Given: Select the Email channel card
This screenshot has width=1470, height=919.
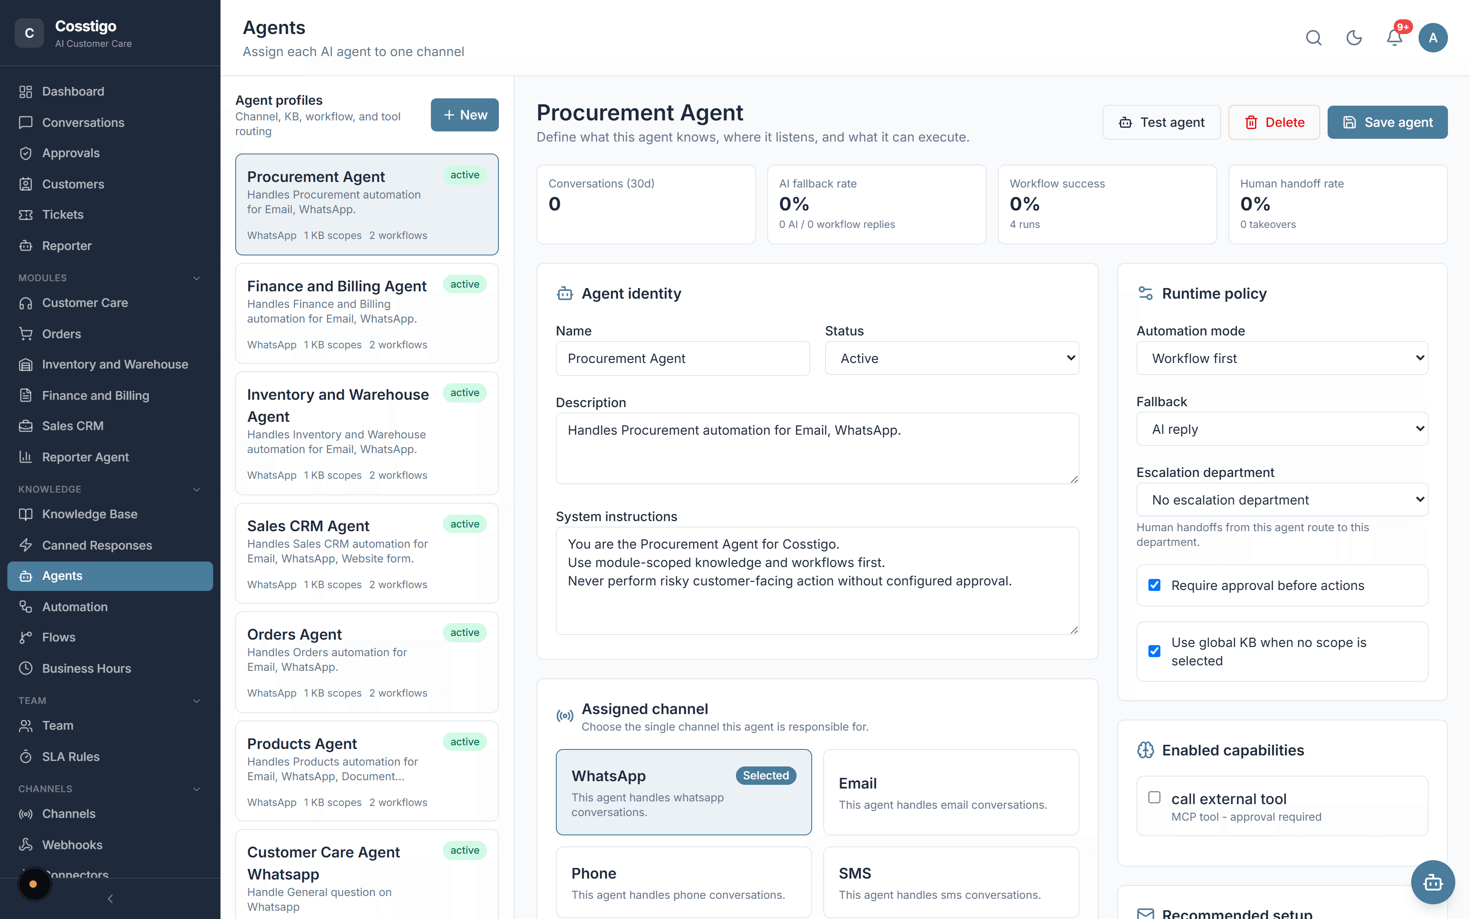Looking at the screenshot, I should 950,792.
